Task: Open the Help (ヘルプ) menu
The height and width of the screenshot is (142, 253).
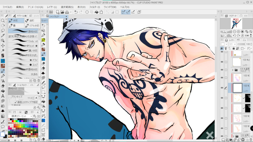Action: (125, 7)
